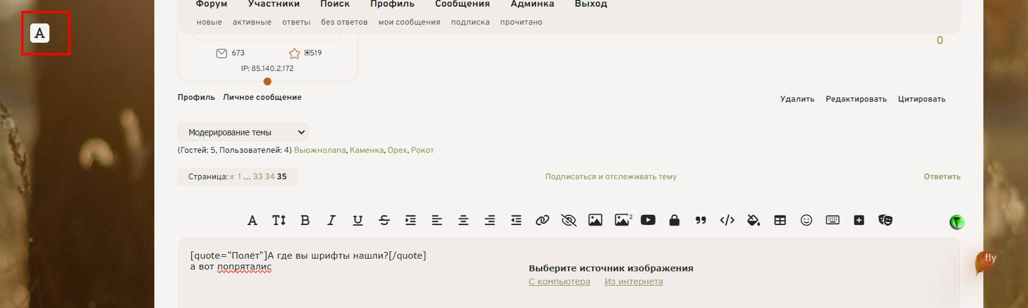Screen dimensions: 1028x308
Task: Align text to the right
Action: (x=490, y=220)
